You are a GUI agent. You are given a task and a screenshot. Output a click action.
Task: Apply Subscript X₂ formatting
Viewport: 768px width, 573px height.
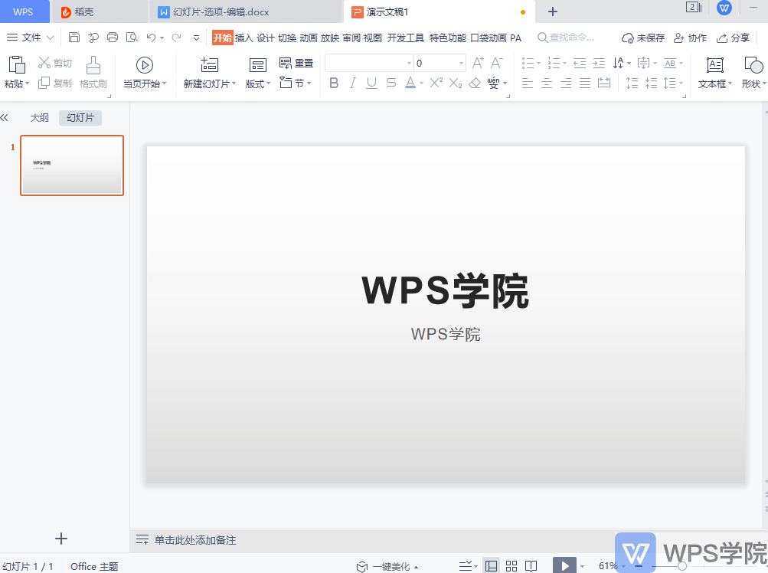456,83
